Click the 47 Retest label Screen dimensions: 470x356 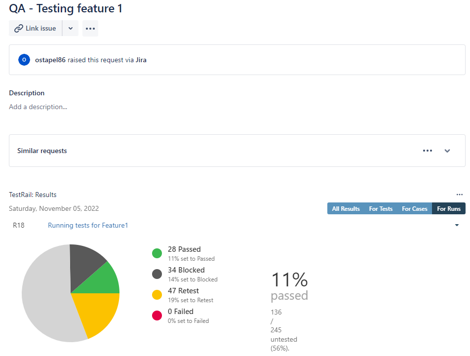click(x=183, y=291)
